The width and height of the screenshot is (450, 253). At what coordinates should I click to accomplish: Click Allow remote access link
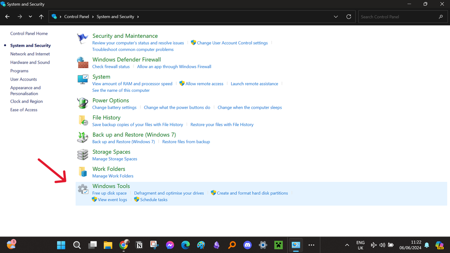coord(204,84)
